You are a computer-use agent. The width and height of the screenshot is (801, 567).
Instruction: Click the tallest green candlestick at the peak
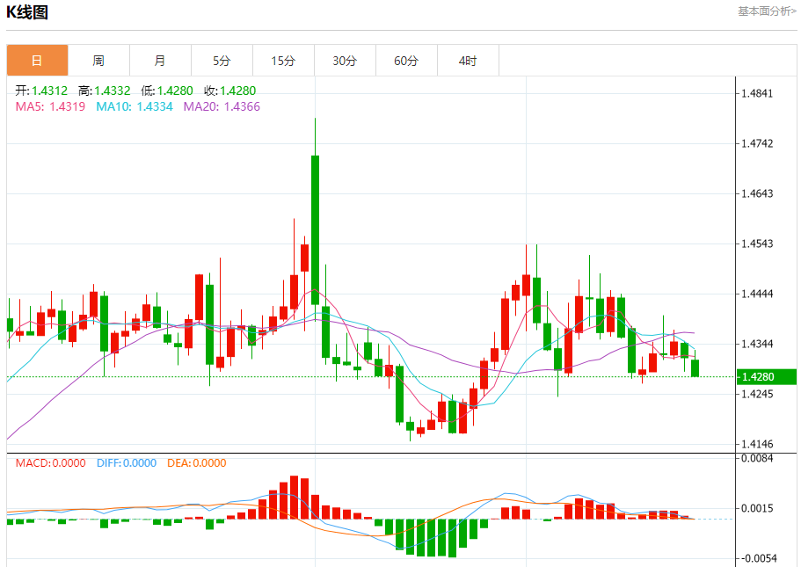coord(315,229)
